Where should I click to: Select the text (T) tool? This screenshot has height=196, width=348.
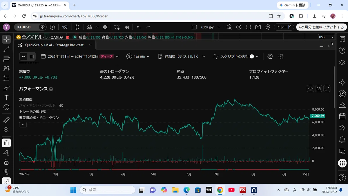6,98
